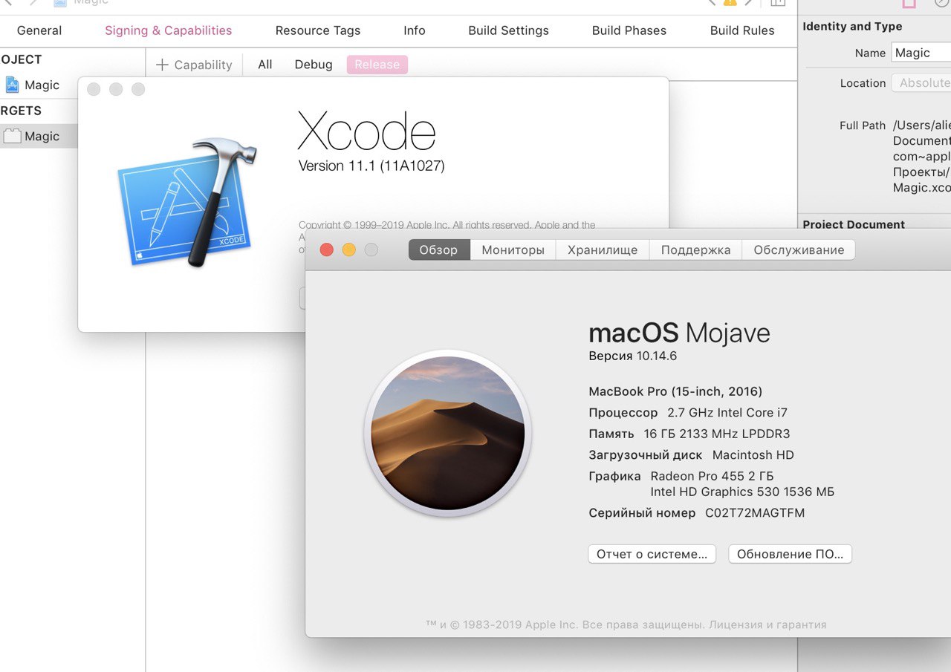
Task: Click the Macintosh HD startup disk value
Action: tap(753, 454)
